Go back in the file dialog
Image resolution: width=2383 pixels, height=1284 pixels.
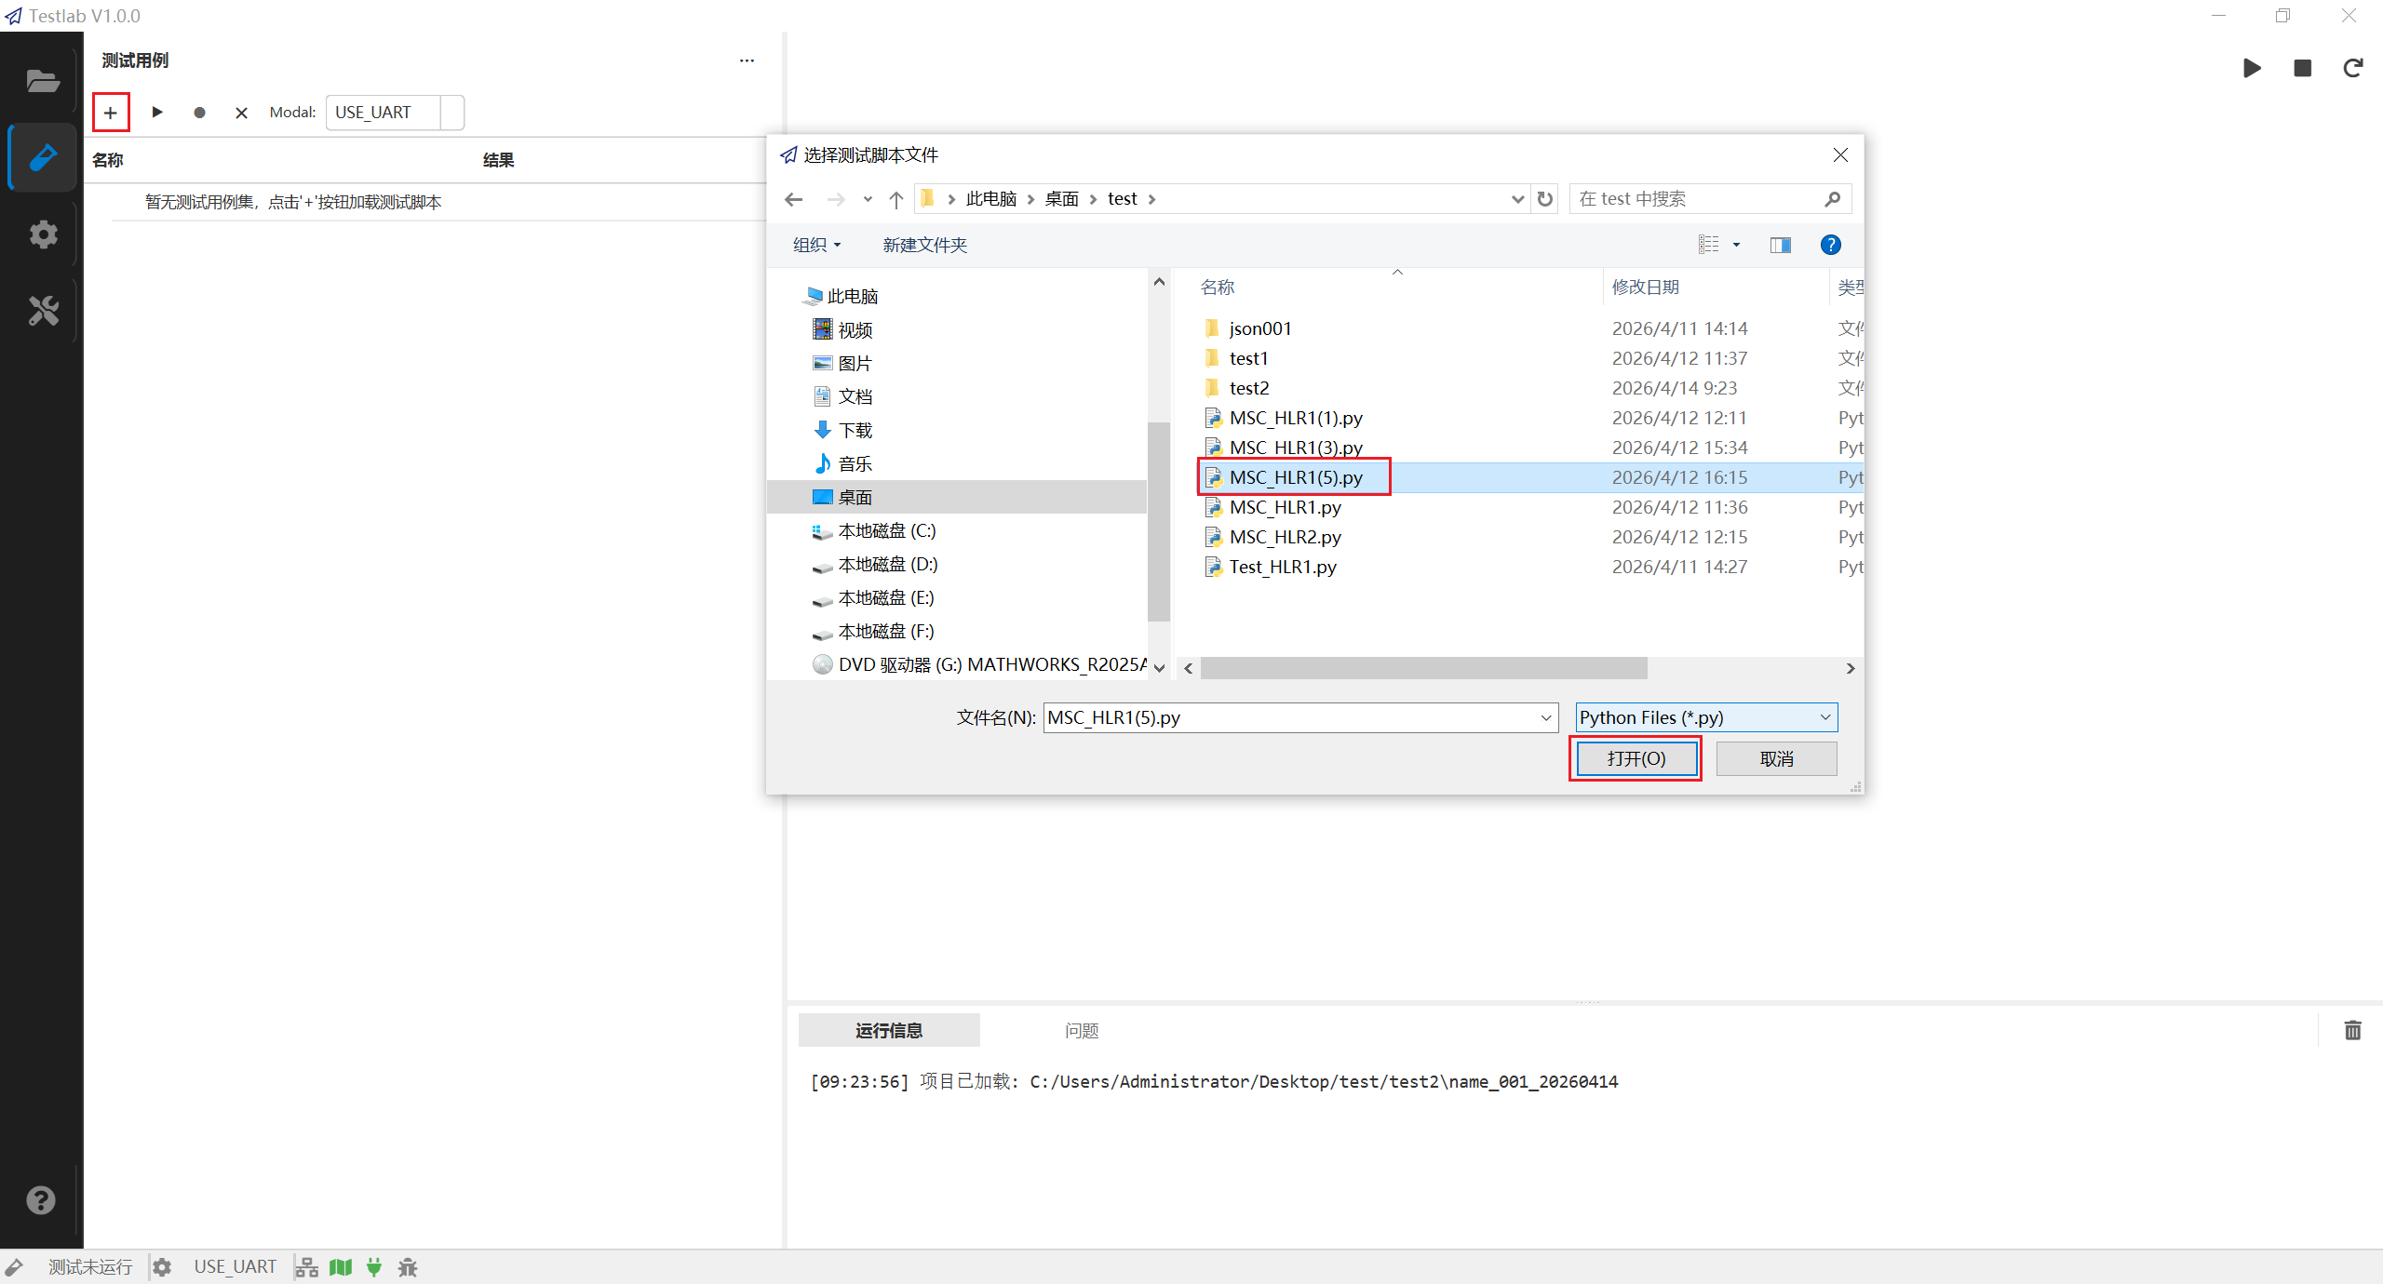click(793, 199)
